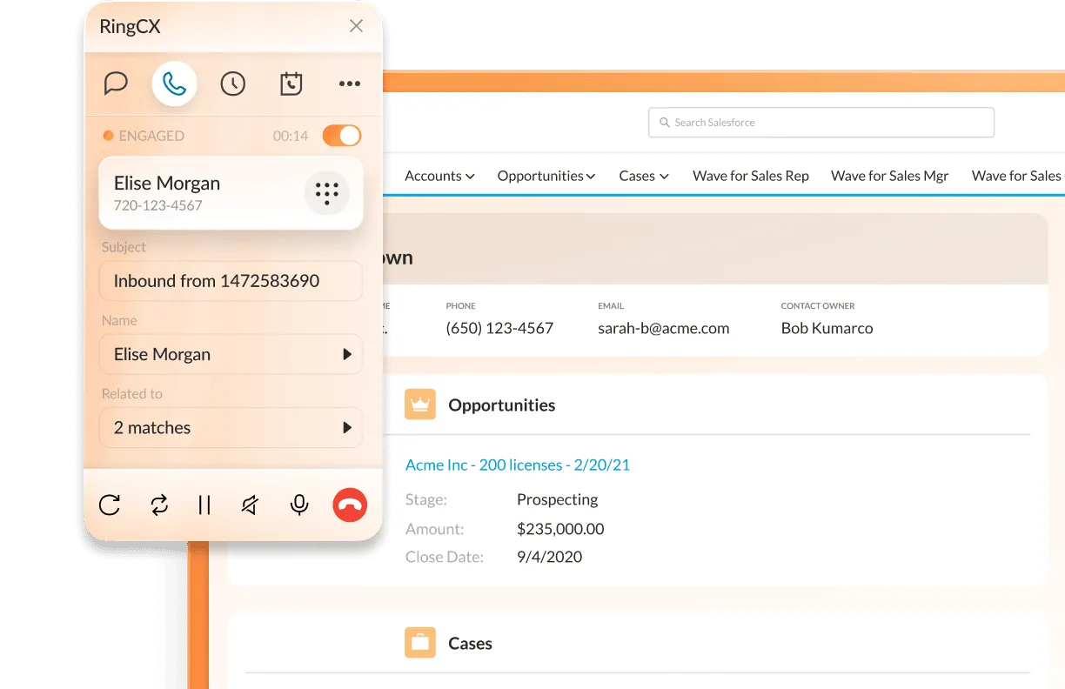This screenshot has height=689, width=1065.
Task: Open the Cases dropdown in the navigation bar
Action: point(643,176)
